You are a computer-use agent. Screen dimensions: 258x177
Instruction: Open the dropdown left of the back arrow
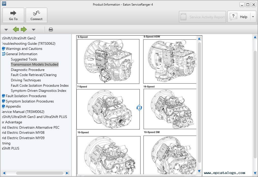click(x=6, y=29)
